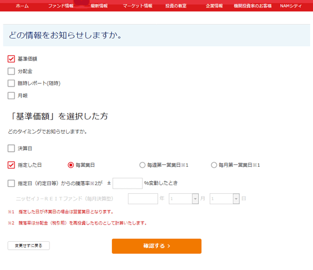Uncheck the 基準価額 checkbox
313x270 pixels.
(x=11, y=59)
